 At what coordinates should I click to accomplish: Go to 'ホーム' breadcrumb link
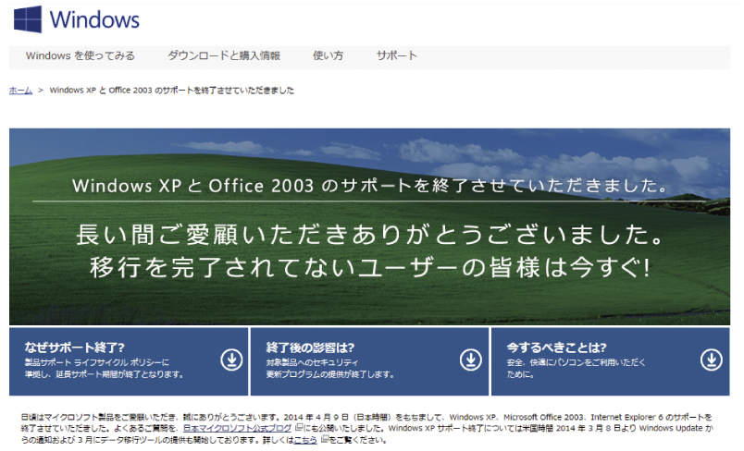[21, 90]
